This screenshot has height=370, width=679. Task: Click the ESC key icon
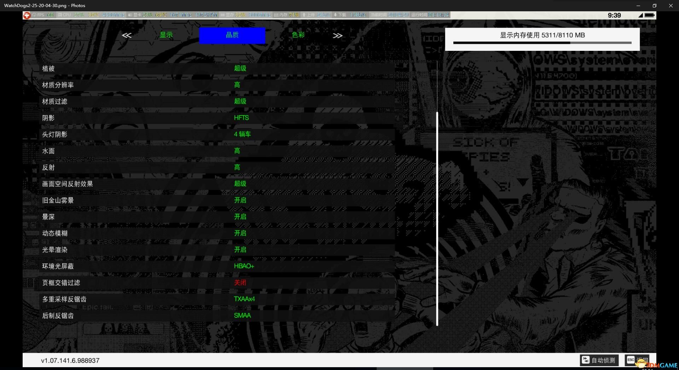click(x=631, y=360)
